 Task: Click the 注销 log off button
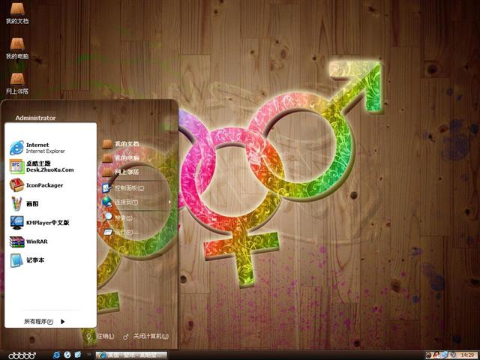click(x=100, y=337)
